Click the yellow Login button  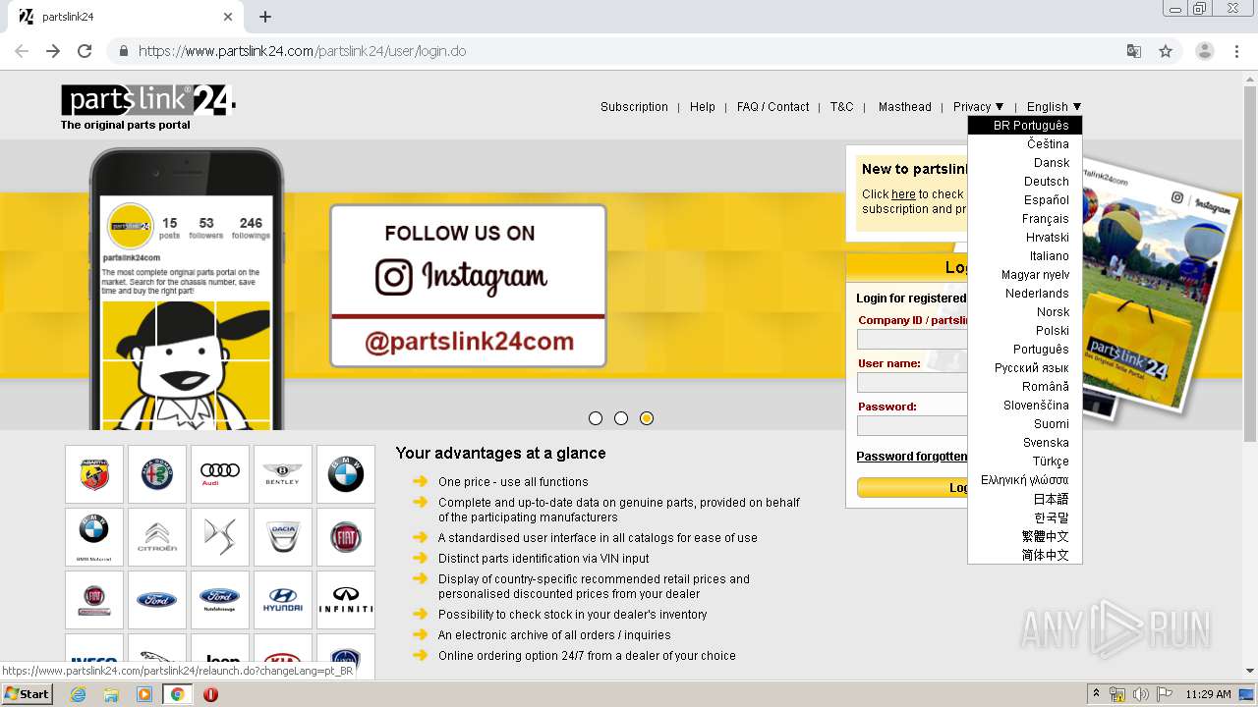[912, 487]
